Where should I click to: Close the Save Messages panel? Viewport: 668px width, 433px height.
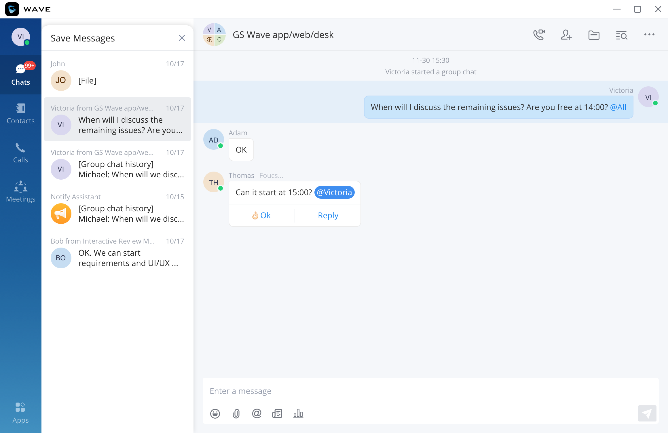(182, 38)
